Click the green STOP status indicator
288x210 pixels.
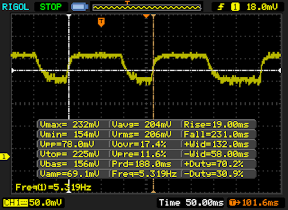click(x=51, y=7)
